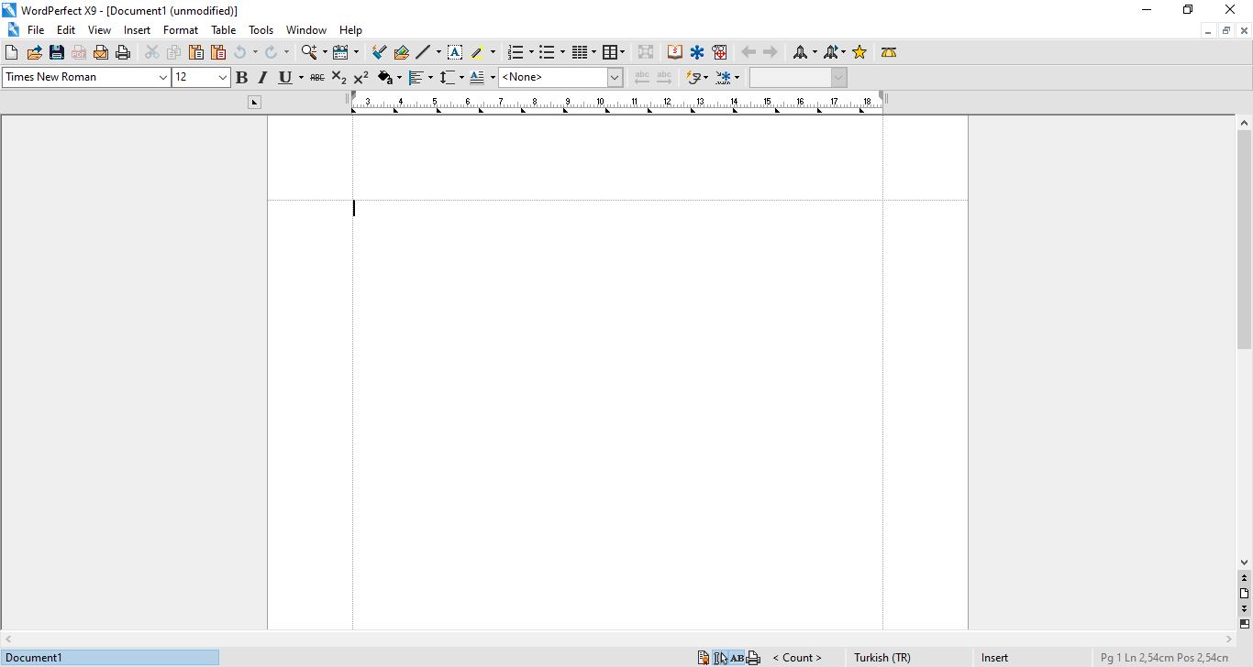Image resolution: width=1253 pixels, height=667 pixels.
Task: Toggle the AB caps lock status icon
Action: [737, 658]
